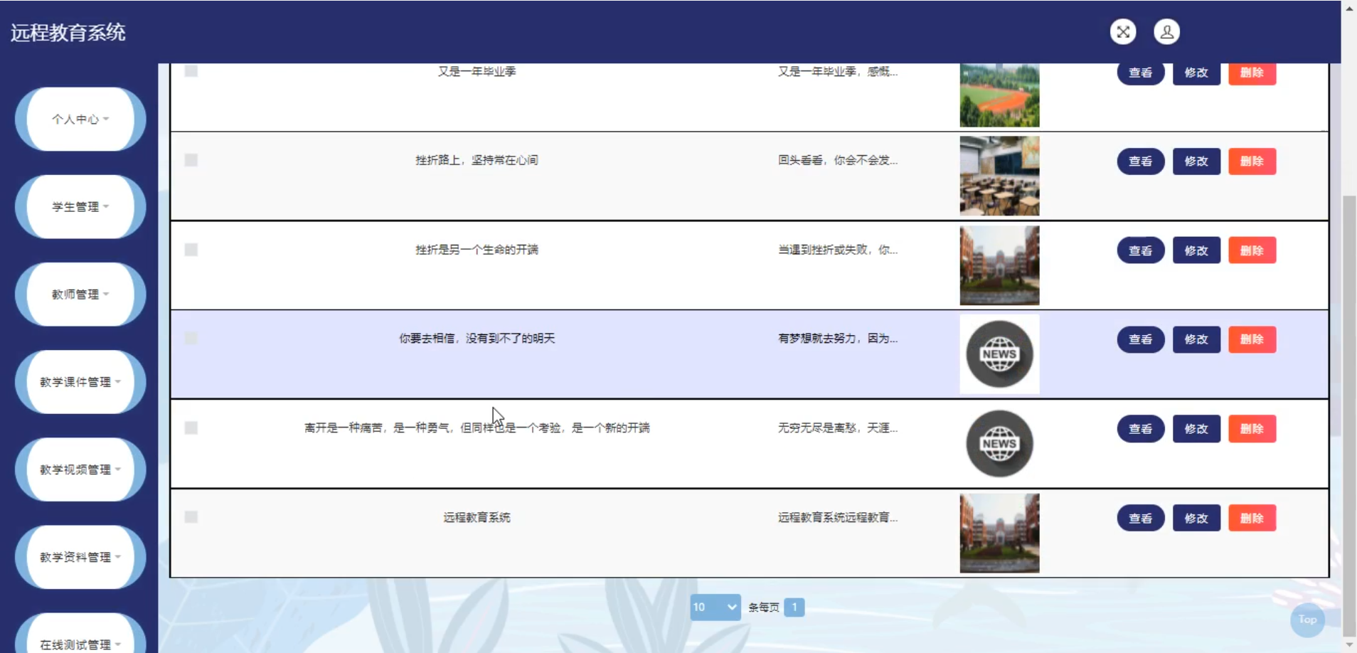Toggle fullscreen with the expand icon
This screenshot has width=1357, height=653.
tap(1123, 31)
